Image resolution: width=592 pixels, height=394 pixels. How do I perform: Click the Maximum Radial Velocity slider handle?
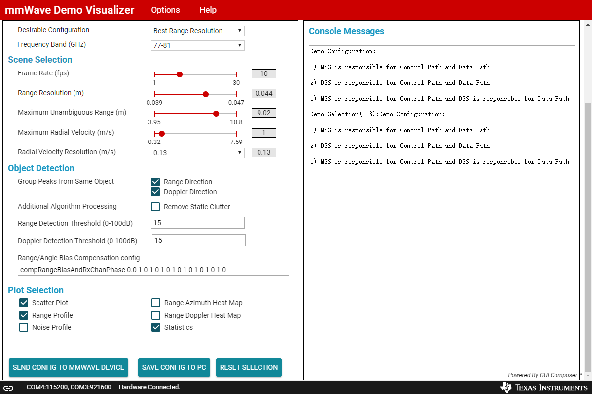tap(162, 134)
